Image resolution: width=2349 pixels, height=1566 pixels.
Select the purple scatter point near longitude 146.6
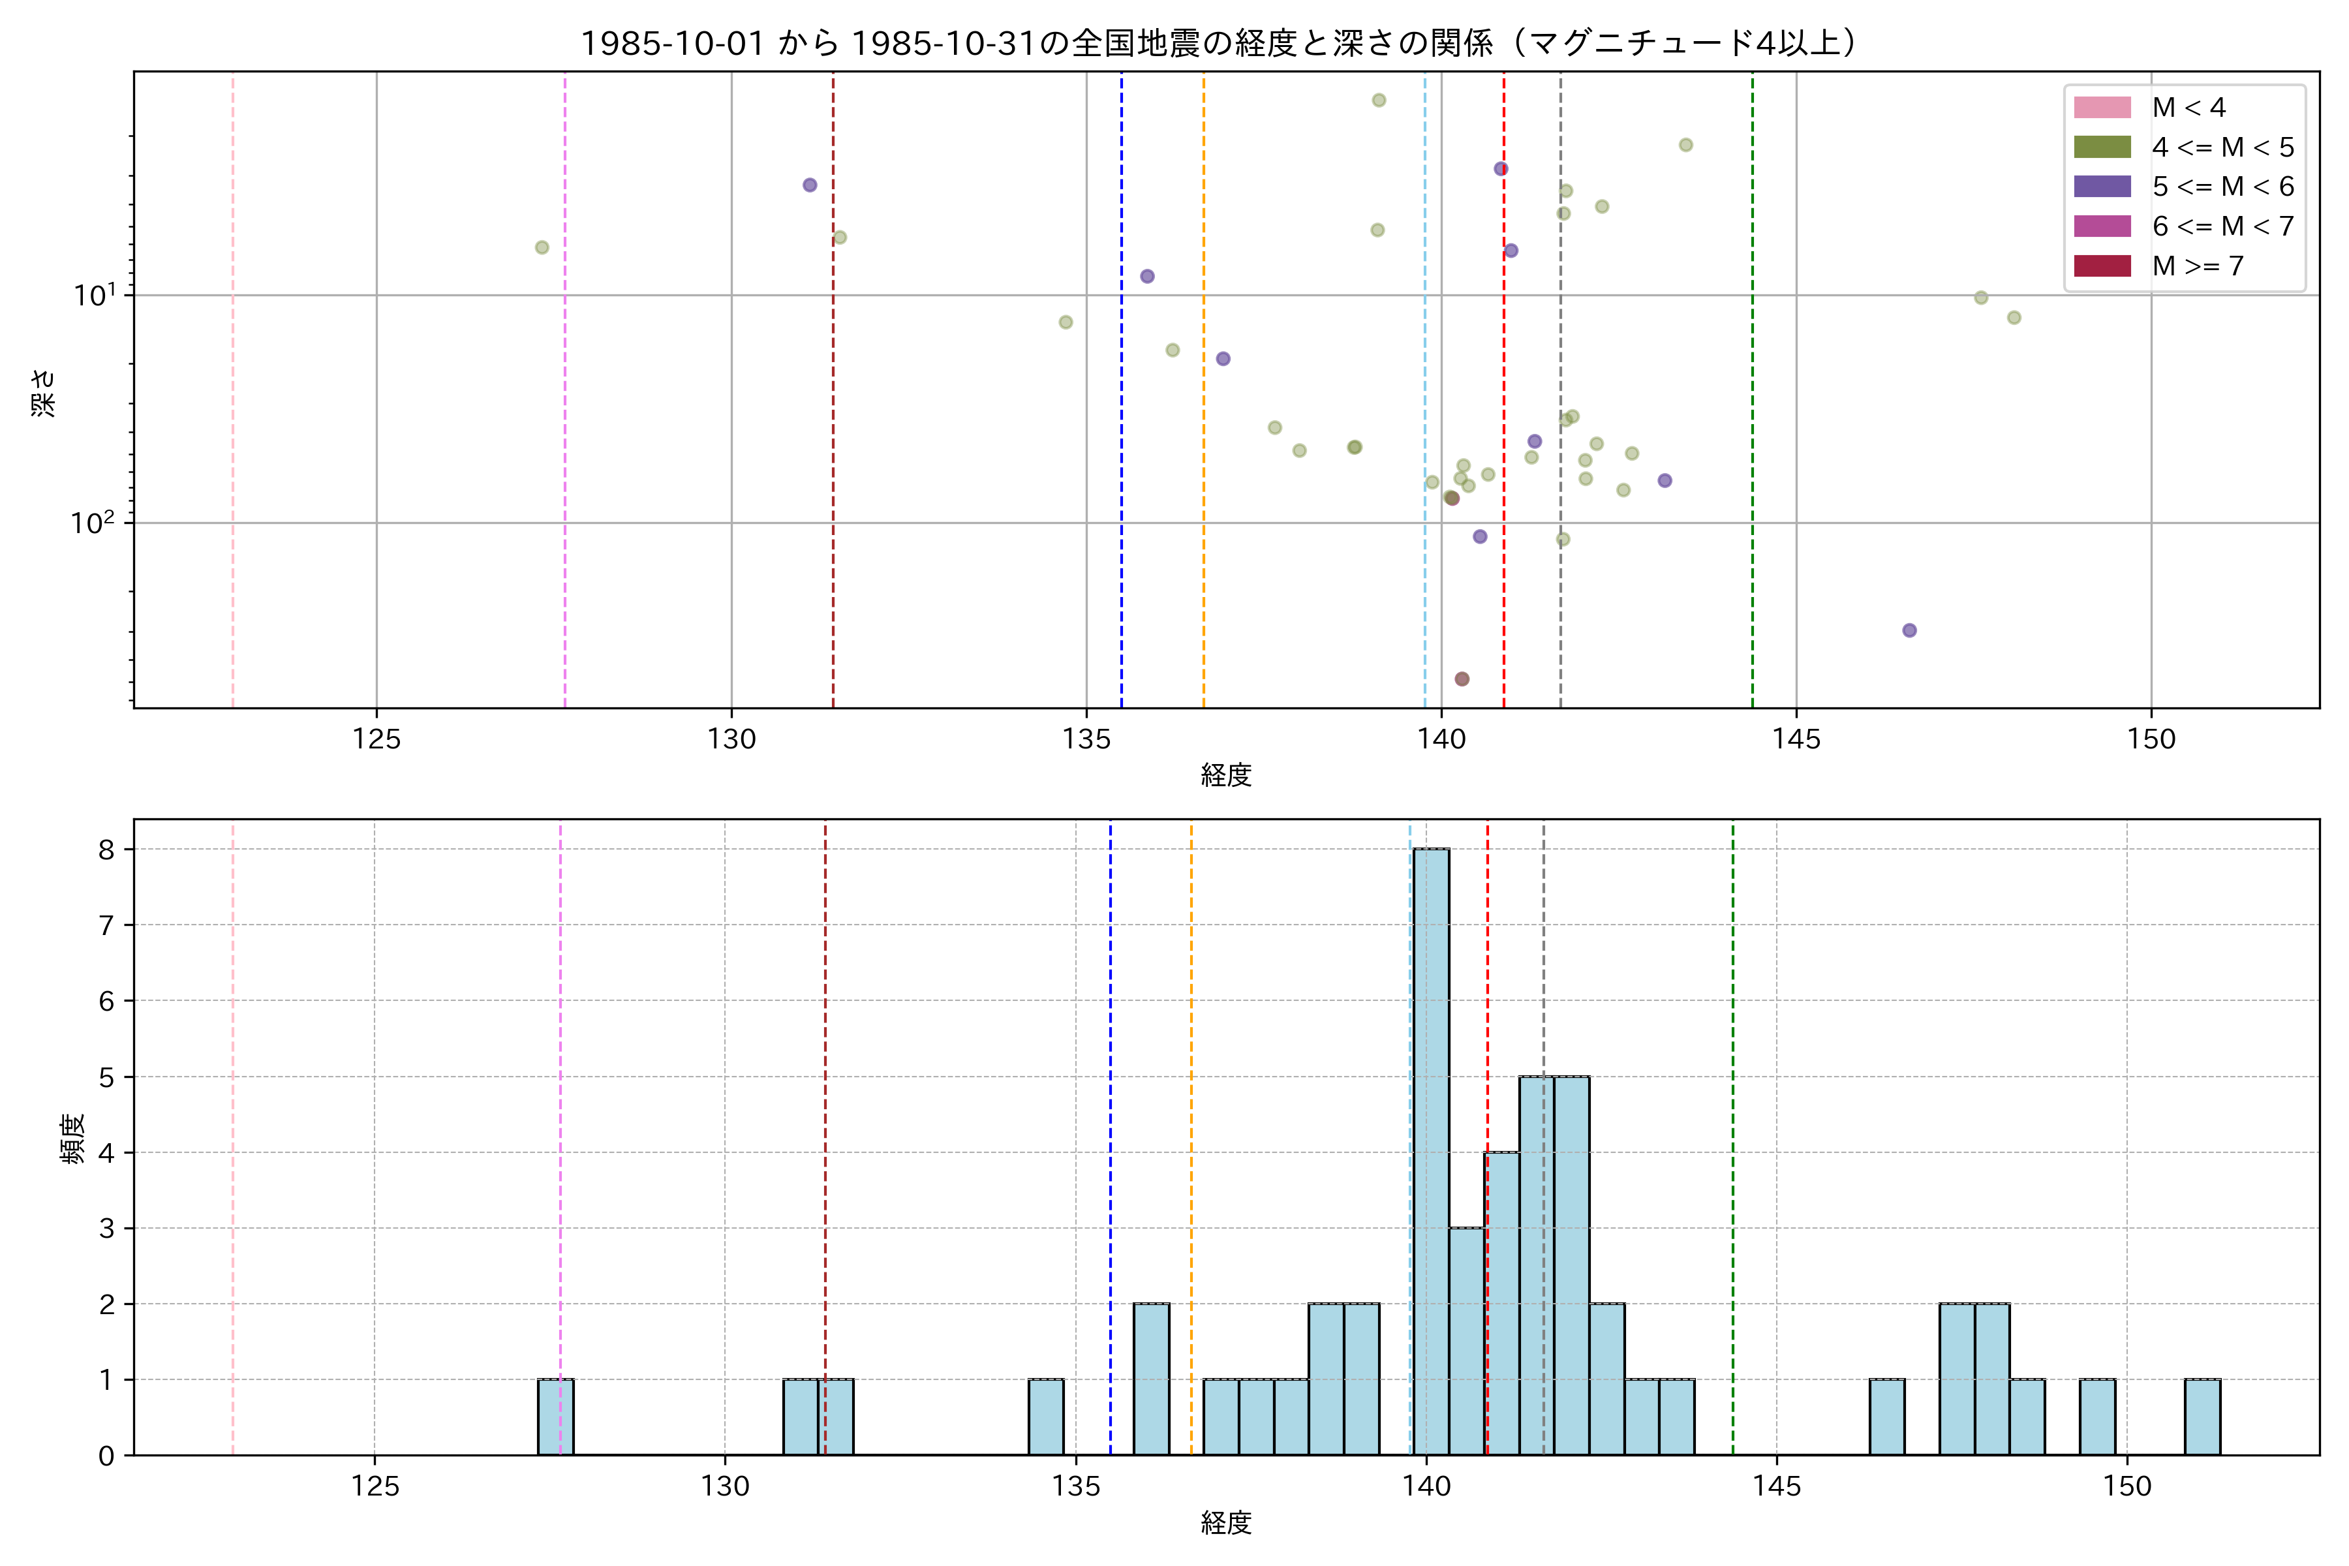click(x=1909, y=630)
